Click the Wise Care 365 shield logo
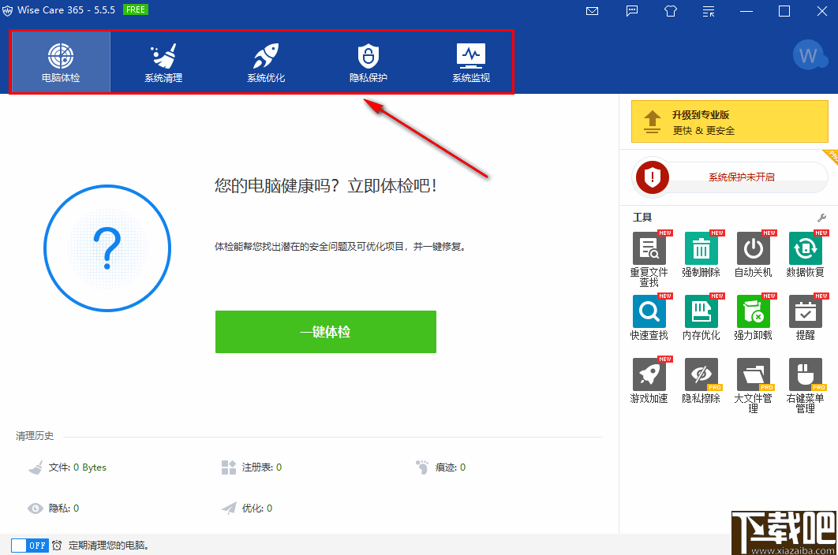 pos(7,10)
